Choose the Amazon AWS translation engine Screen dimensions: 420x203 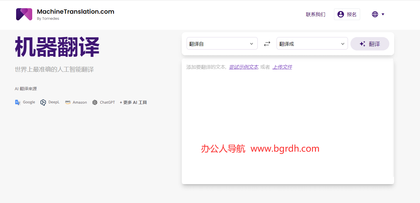click(x=68, y=102)
